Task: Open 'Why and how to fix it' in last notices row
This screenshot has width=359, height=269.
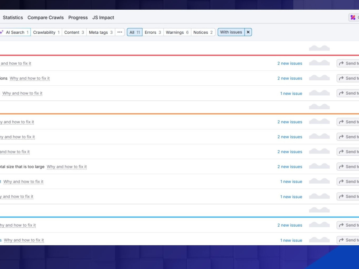Action: (x=24, y=240)
